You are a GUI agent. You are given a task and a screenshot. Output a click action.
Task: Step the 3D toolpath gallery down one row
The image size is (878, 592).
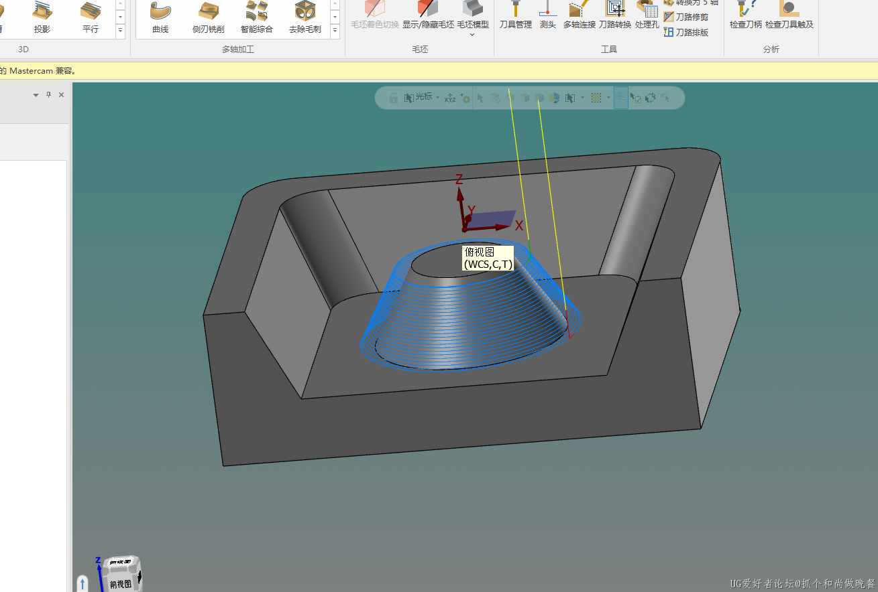(121, 16)
